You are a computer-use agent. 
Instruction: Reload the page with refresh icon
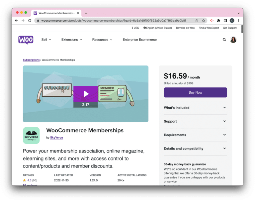click(30, 21)
